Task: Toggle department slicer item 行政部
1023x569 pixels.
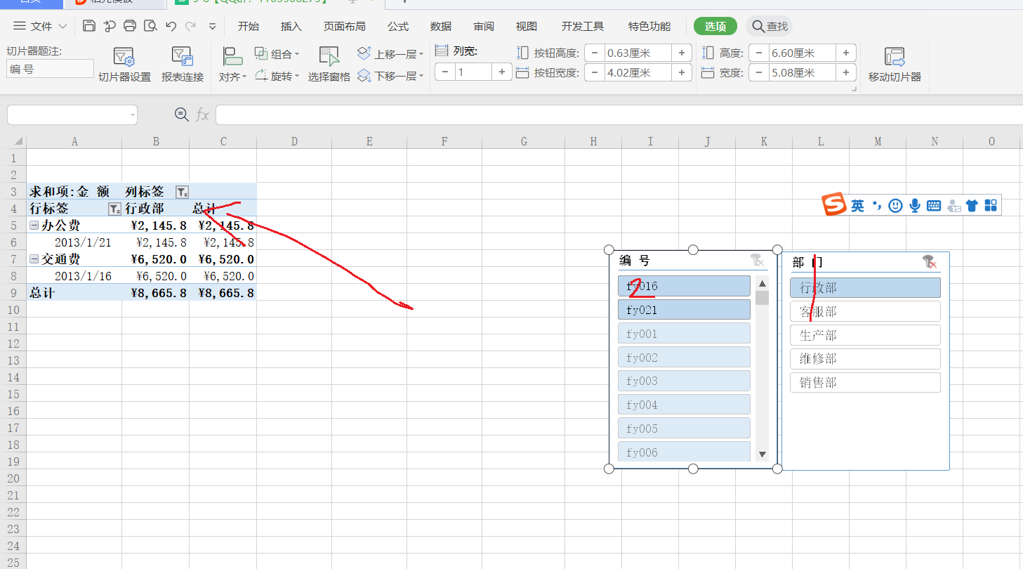Action: [x=865, y=287]
